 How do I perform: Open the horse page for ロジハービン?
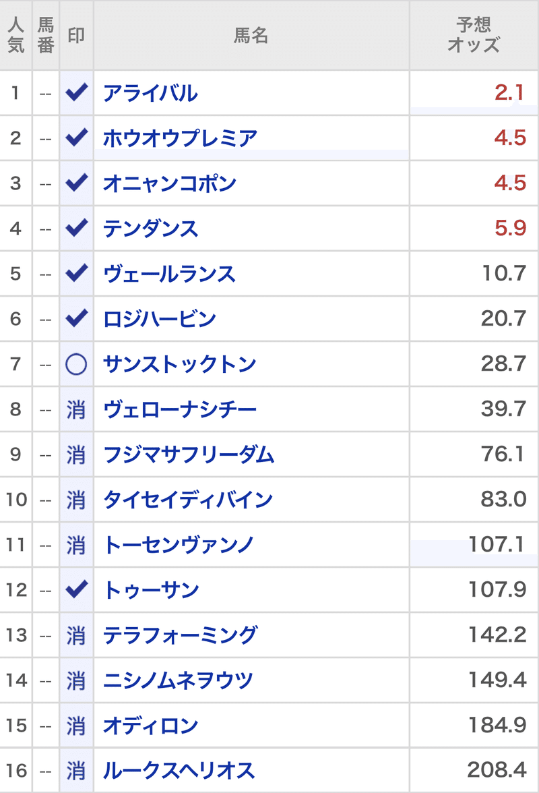160,318
